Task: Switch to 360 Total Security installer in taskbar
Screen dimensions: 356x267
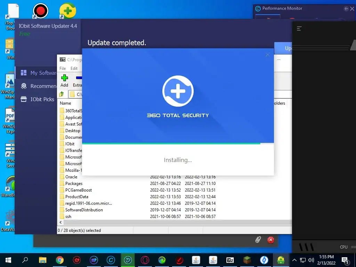Action: coord(281,260)
